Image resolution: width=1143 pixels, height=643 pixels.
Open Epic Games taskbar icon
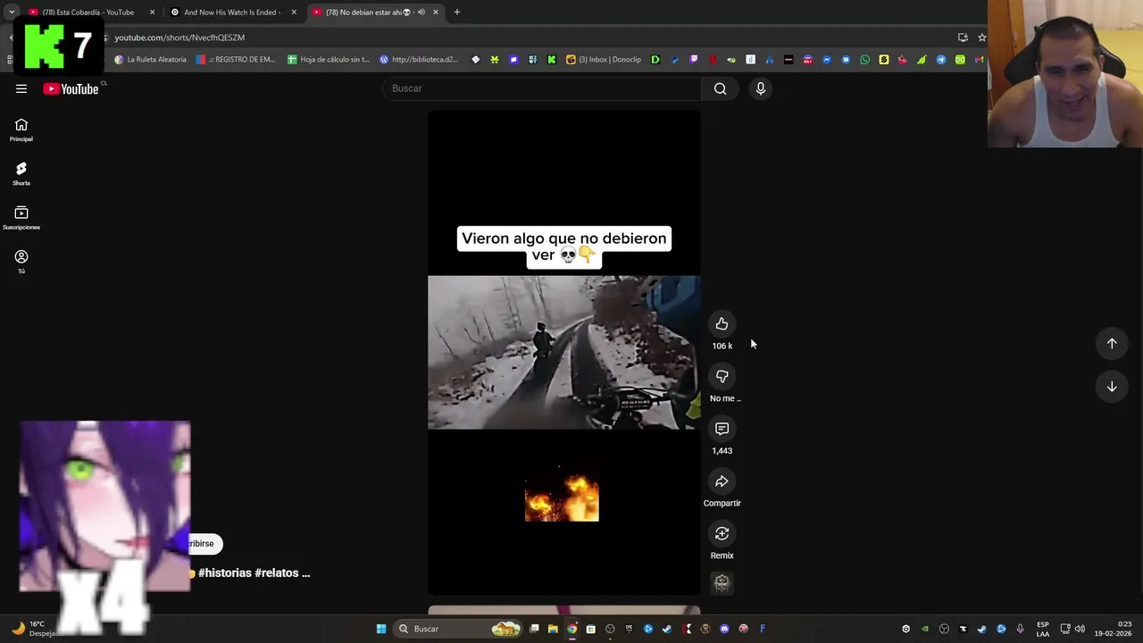point(629,629)
